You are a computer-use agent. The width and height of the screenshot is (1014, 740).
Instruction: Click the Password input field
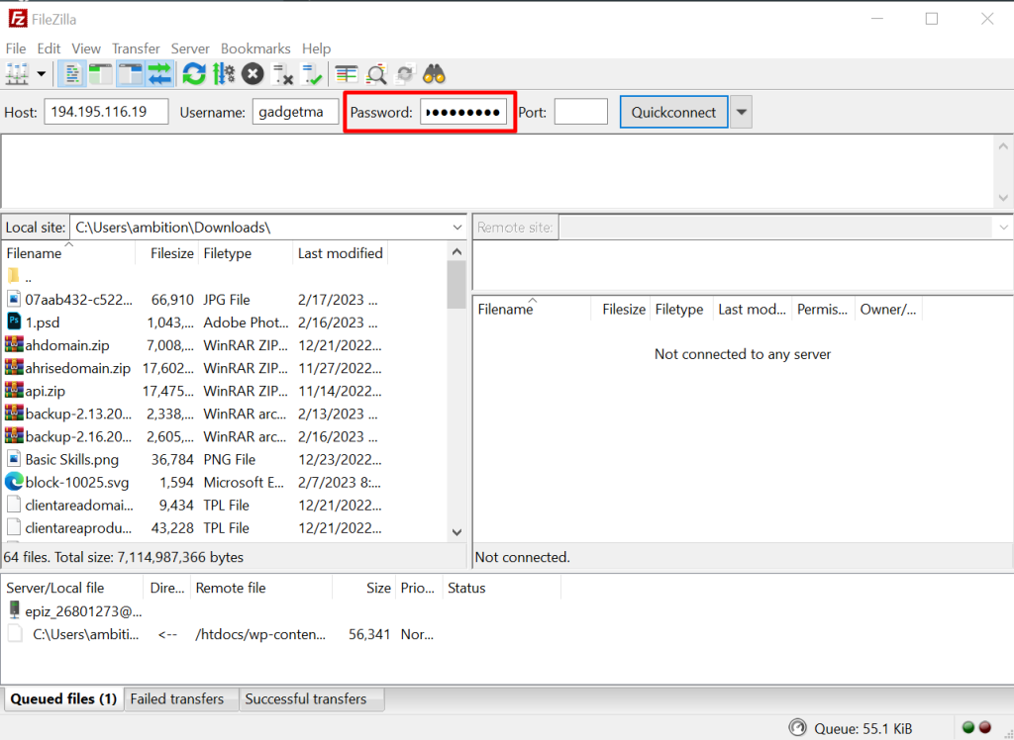click(463, 111)
